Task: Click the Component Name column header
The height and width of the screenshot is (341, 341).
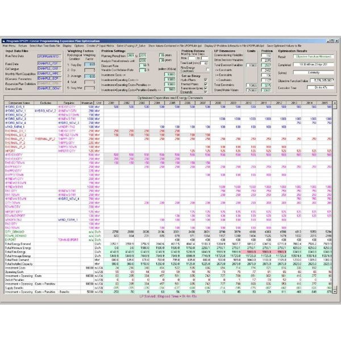Action: click(x=19, y=103)
